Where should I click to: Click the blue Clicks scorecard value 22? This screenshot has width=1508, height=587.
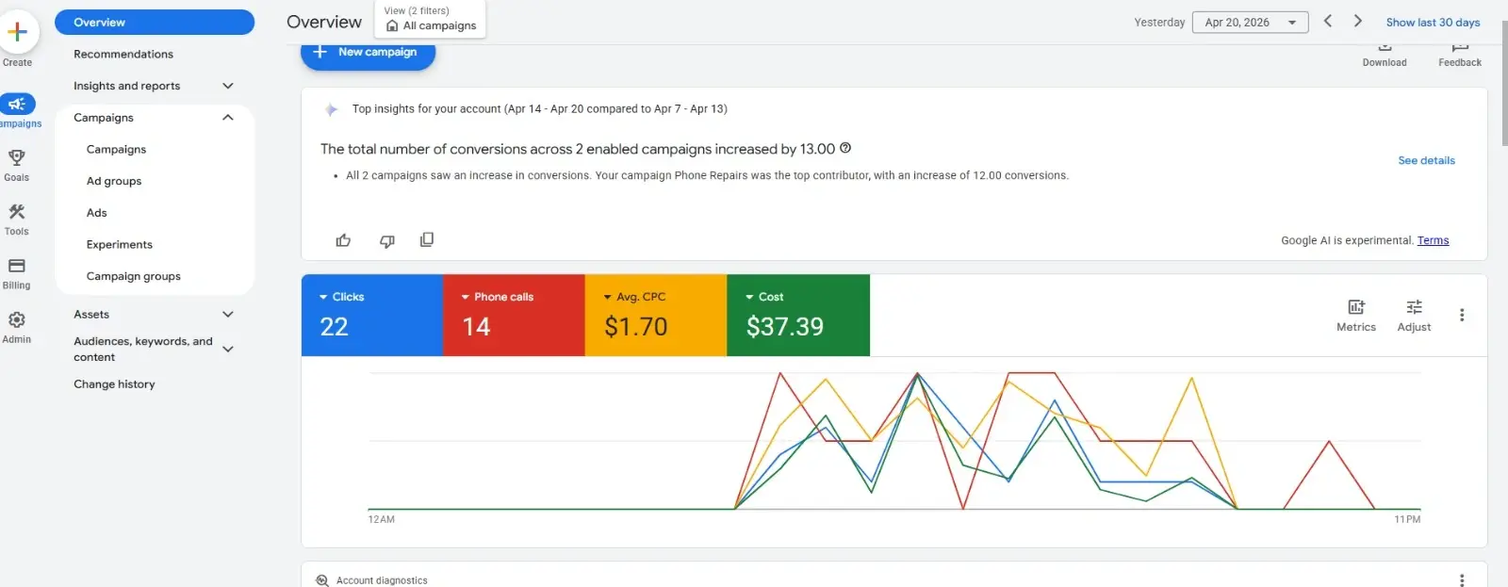tap(335, 327)
